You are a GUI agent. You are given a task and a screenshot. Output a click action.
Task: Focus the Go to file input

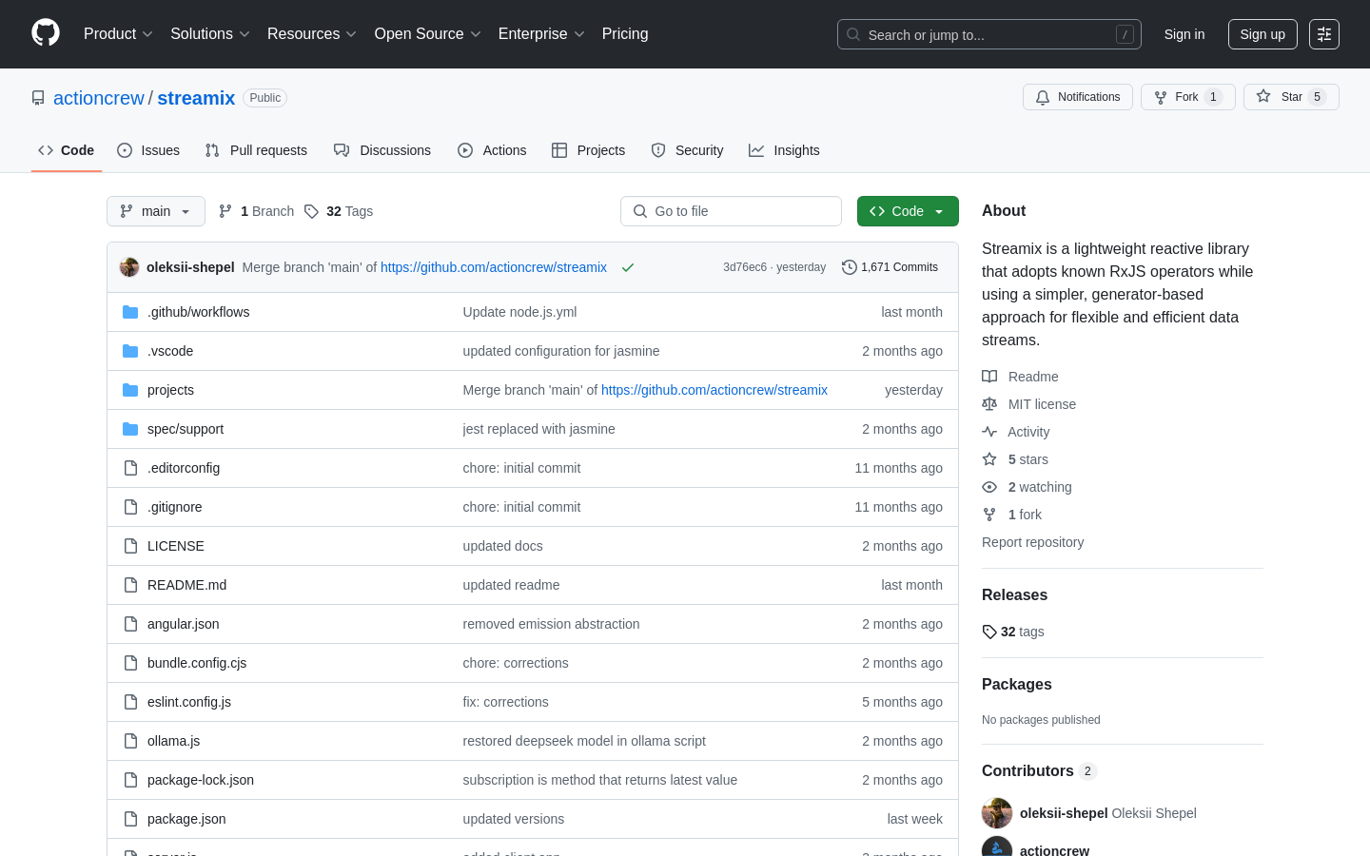coord(731,211)
